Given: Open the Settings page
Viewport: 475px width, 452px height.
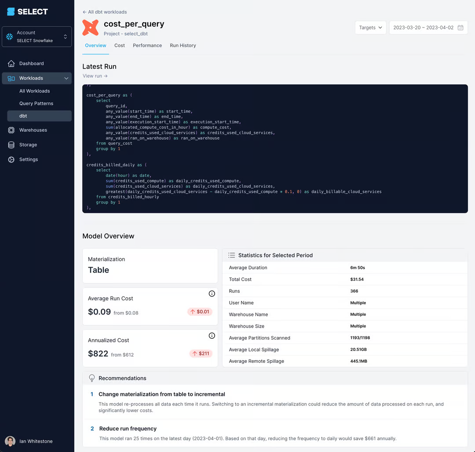Looking at the screenshot, I should [x=29, y=159].
